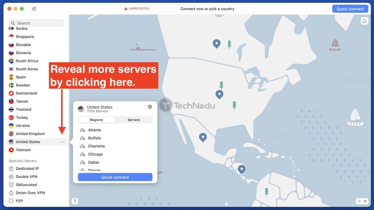Click the Onion Over VPN icon
This screenshot has width=374, height=210.
(x=11, y=193)
